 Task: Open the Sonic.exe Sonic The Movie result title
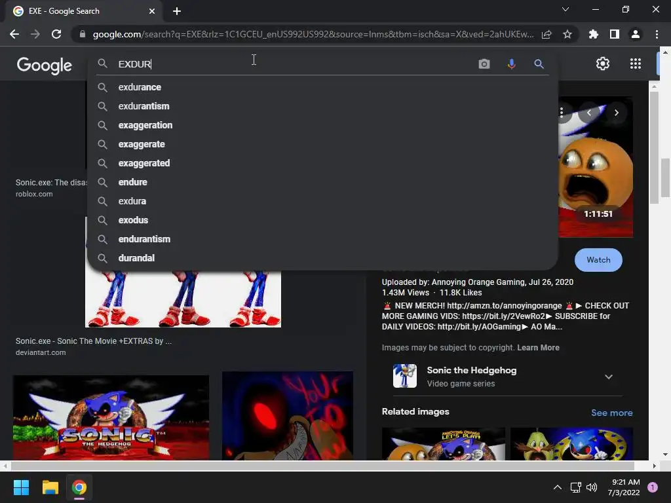tap(94, 341)
